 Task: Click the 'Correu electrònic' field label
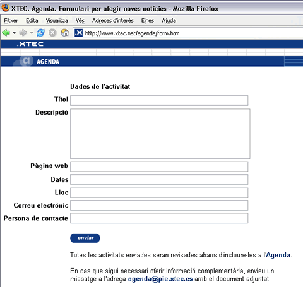pos(41,205)
